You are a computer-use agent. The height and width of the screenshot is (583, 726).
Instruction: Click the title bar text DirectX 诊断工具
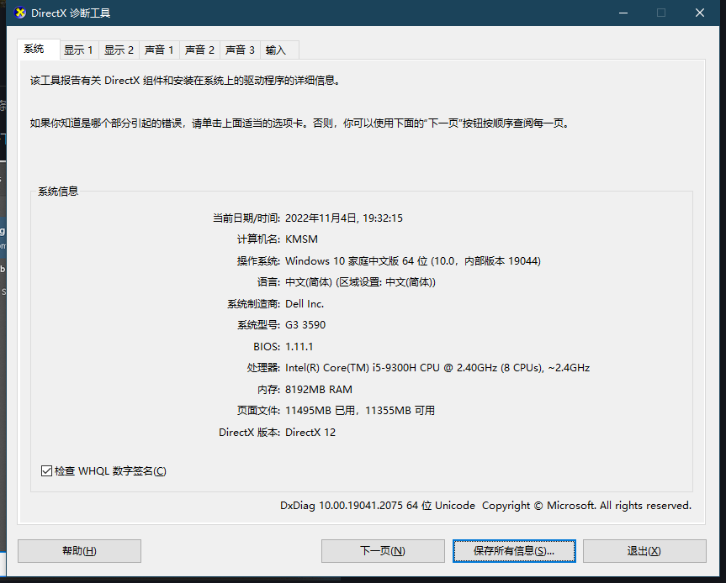[71, 13]
